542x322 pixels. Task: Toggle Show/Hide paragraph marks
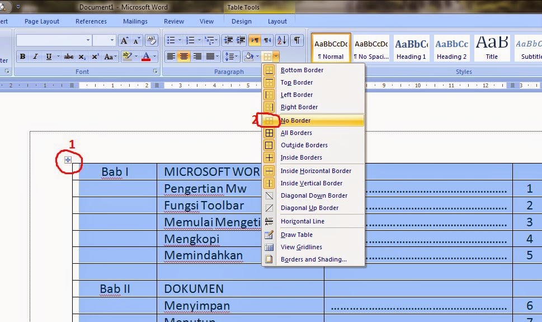(x=297, y=40)
